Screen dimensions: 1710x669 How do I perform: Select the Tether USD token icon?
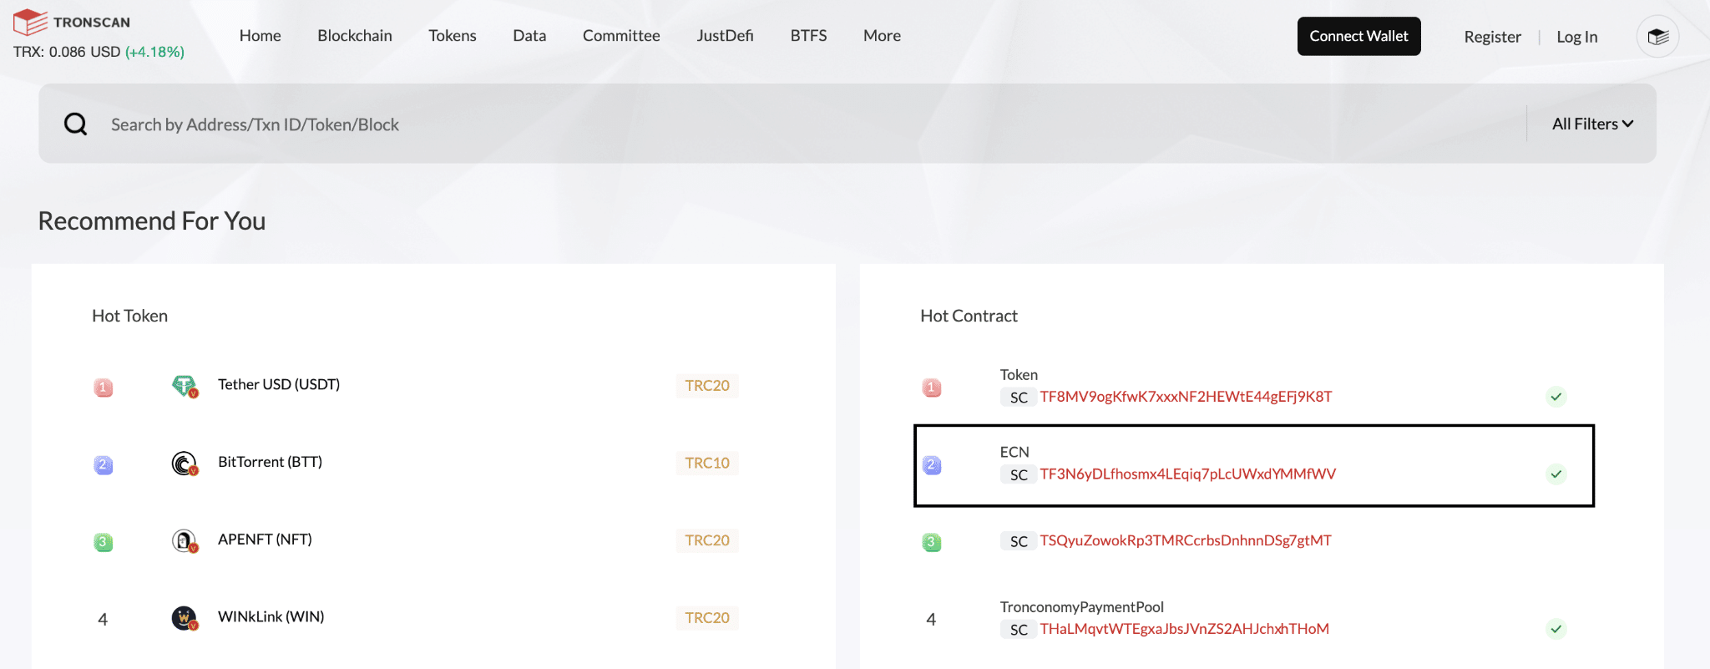point(185,386)
